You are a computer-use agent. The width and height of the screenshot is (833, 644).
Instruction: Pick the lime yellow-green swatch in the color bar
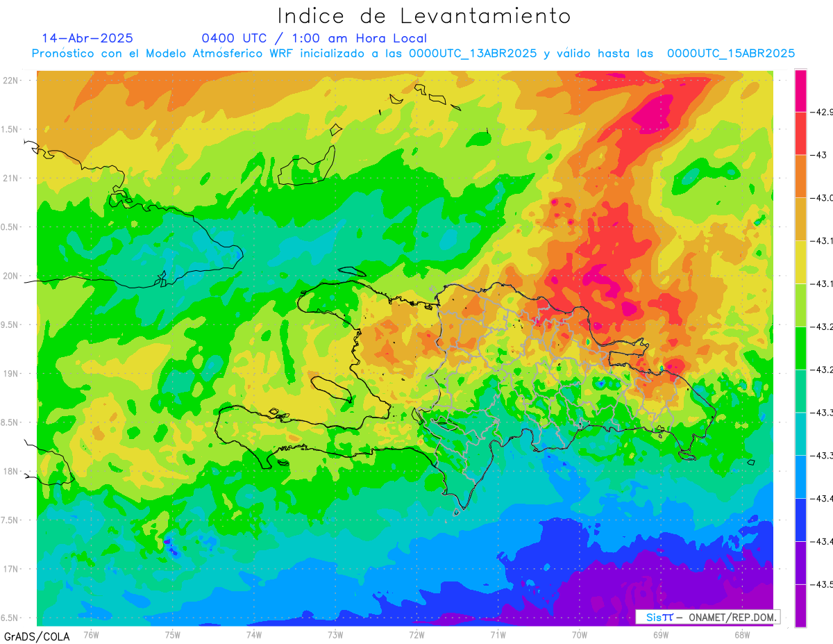(x=800, y=305)
